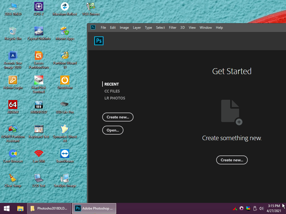Click Acronis True Image 2020 icon
Screen dimensions: 286x214
[13, 60]
